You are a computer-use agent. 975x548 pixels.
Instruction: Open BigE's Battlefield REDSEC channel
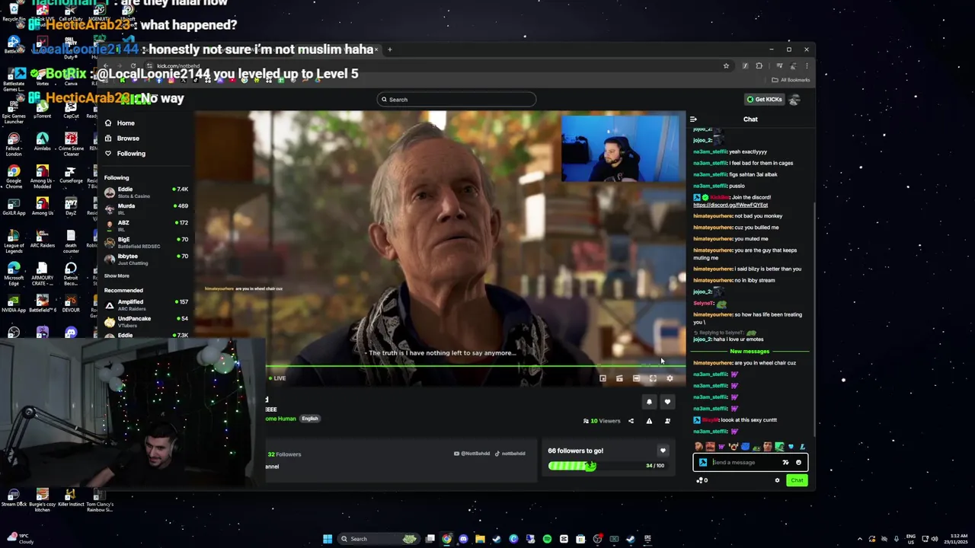146,242
